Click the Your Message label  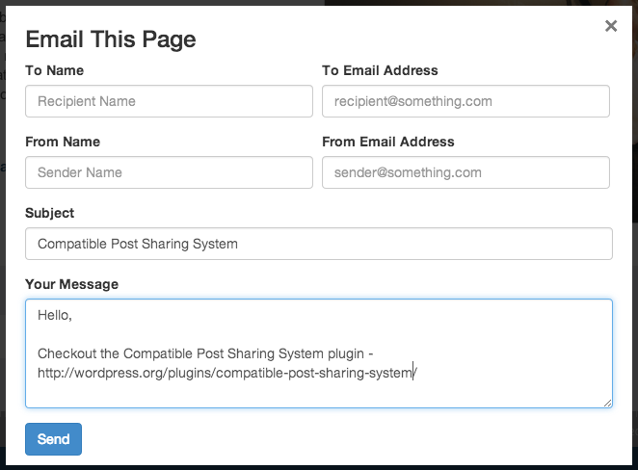[x=71, y=284]
